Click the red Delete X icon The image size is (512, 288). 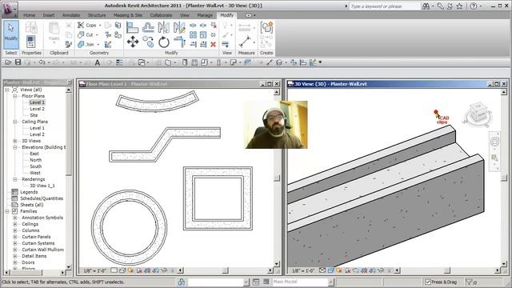214,45
